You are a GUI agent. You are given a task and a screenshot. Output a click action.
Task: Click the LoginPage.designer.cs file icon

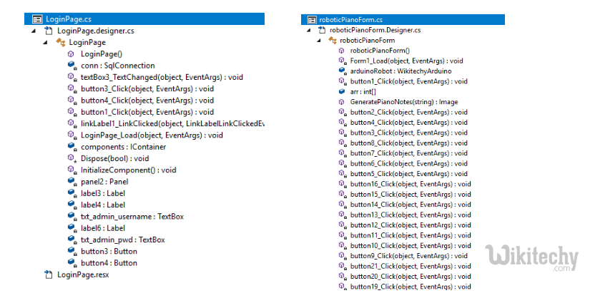48,31
